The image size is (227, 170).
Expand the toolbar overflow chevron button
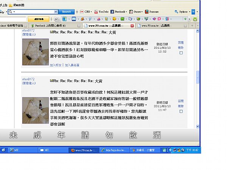(x=193, y=12)
